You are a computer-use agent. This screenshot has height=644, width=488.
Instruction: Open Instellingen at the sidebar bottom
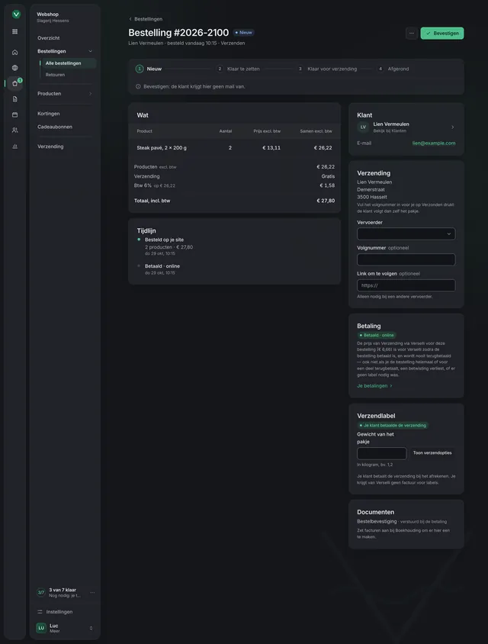(x=59, y=611)
